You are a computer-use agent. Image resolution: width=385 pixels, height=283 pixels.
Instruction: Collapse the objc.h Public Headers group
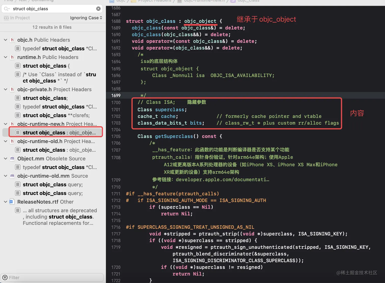pos(6,40)
